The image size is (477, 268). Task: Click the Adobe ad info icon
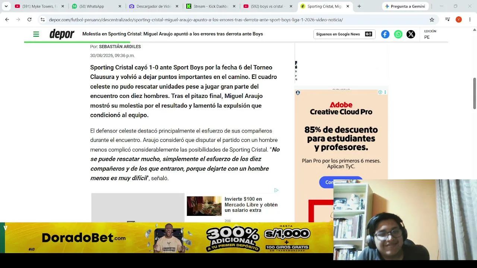point(380,92)
